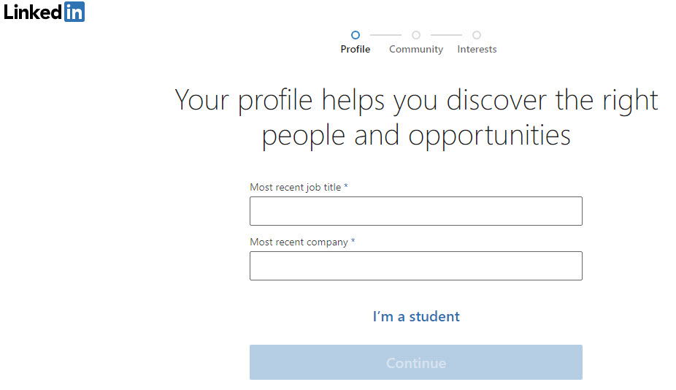Choose the 'I'm a student' link
Screen dimensions: 676x390
tap(416, 316)
